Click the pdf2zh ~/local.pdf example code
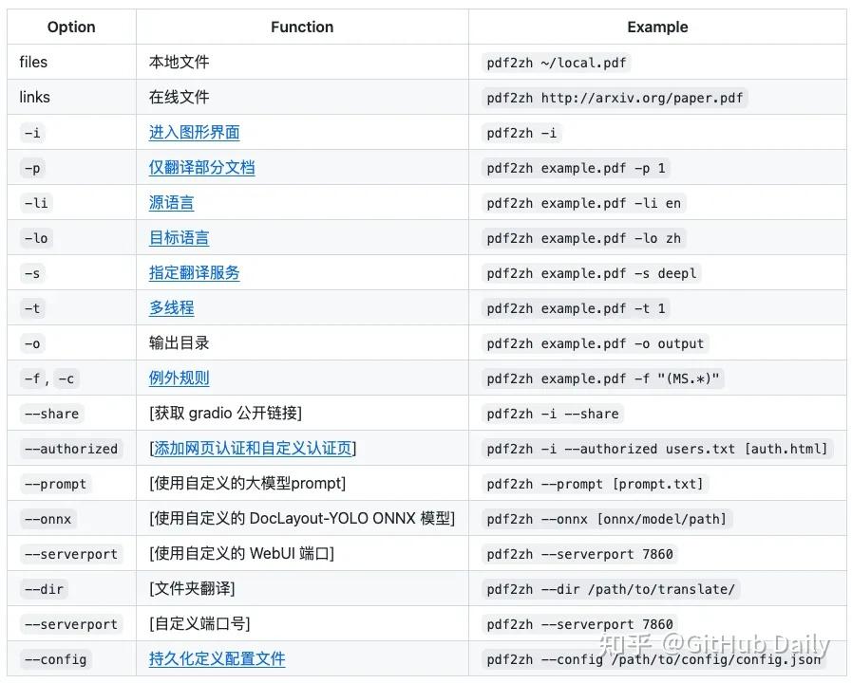Image resolution: width=852 pixels, height=683 pixels. coord(557,63)
